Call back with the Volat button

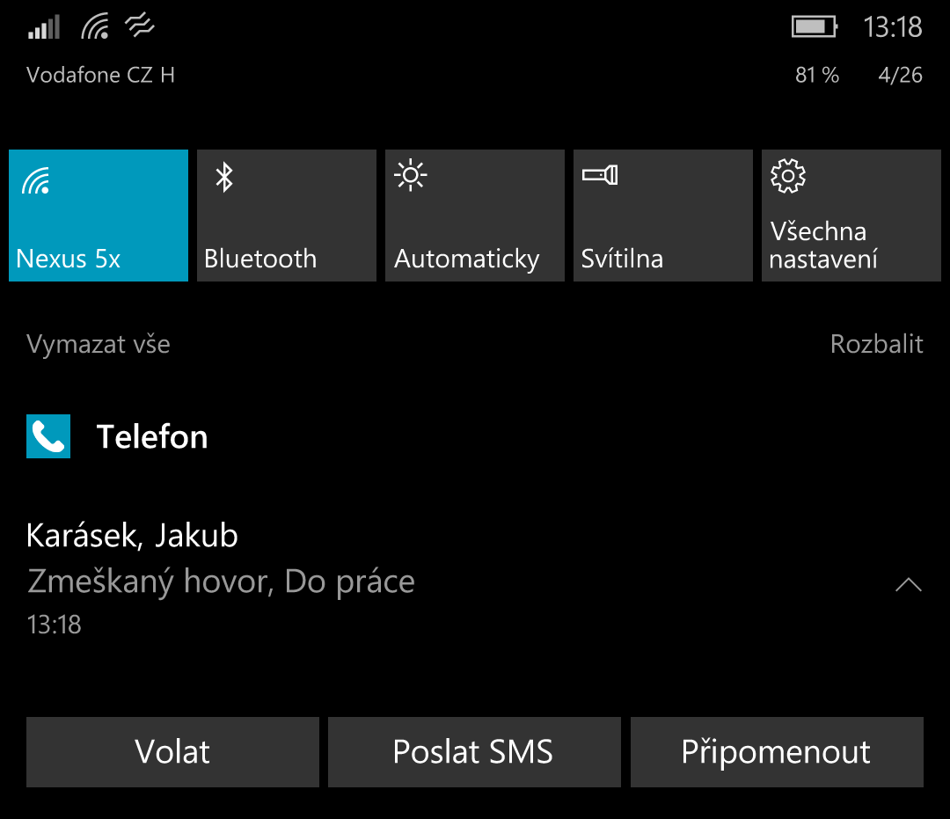tap(172, 752)
